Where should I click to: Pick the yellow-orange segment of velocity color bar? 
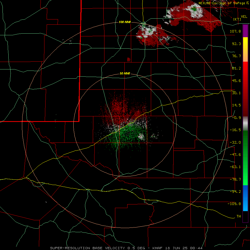pyautogui.click(x=245, y=49)
